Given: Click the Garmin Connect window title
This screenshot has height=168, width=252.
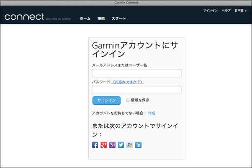Looking at the screenshot, I should pyautogui.click(x=126, y=3).
